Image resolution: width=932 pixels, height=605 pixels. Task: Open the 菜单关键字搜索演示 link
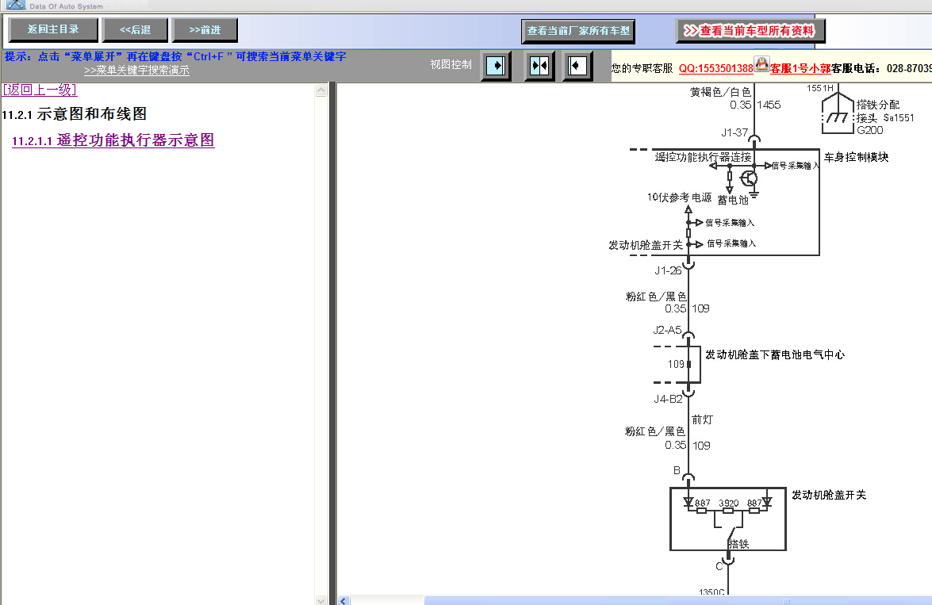[136, 70]
